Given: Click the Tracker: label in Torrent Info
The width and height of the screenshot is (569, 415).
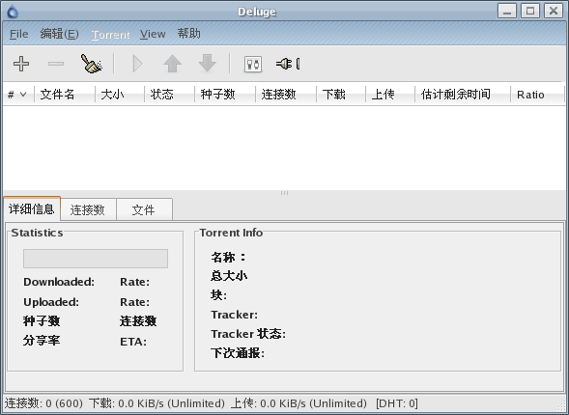Looking at the screenshot, I should pos(234,315).
